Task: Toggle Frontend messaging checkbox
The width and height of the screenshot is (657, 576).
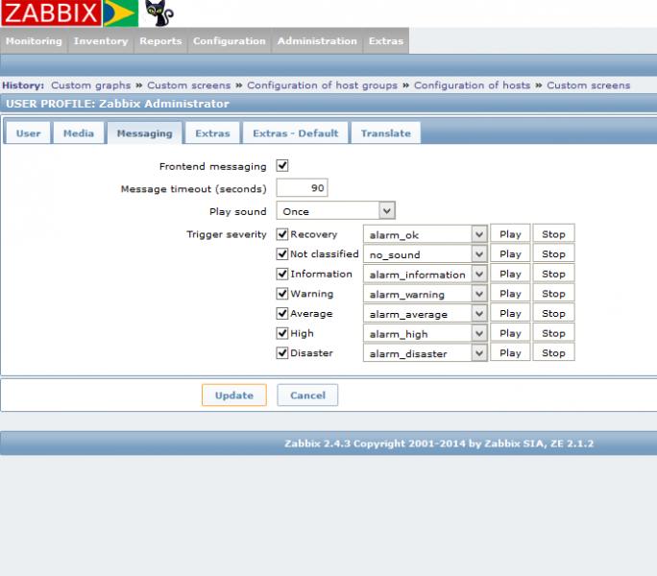Action: pos(282,166)
